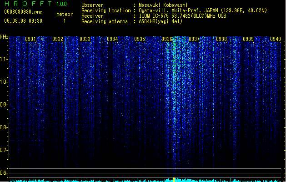Click the 0938 time marker
This screenshot has height=182, width=286.
pos(221,39)
